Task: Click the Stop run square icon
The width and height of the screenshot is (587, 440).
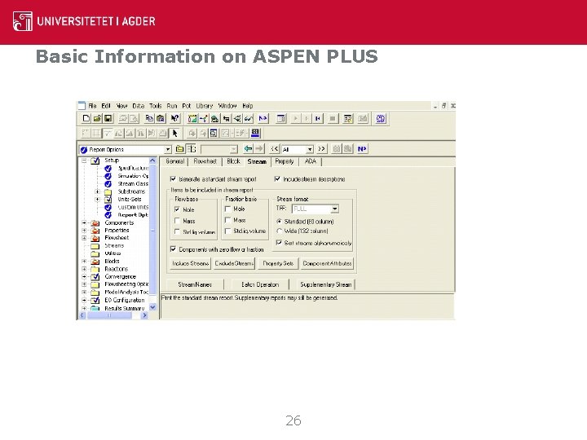Action: click(333, 119)
